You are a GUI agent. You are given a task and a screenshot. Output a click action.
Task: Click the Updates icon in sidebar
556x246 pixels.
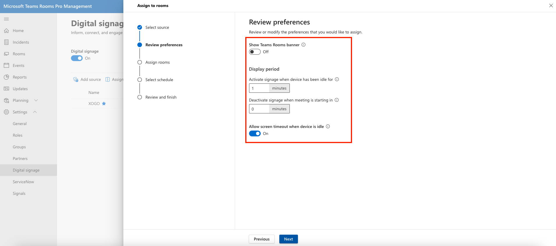point(6,89)
